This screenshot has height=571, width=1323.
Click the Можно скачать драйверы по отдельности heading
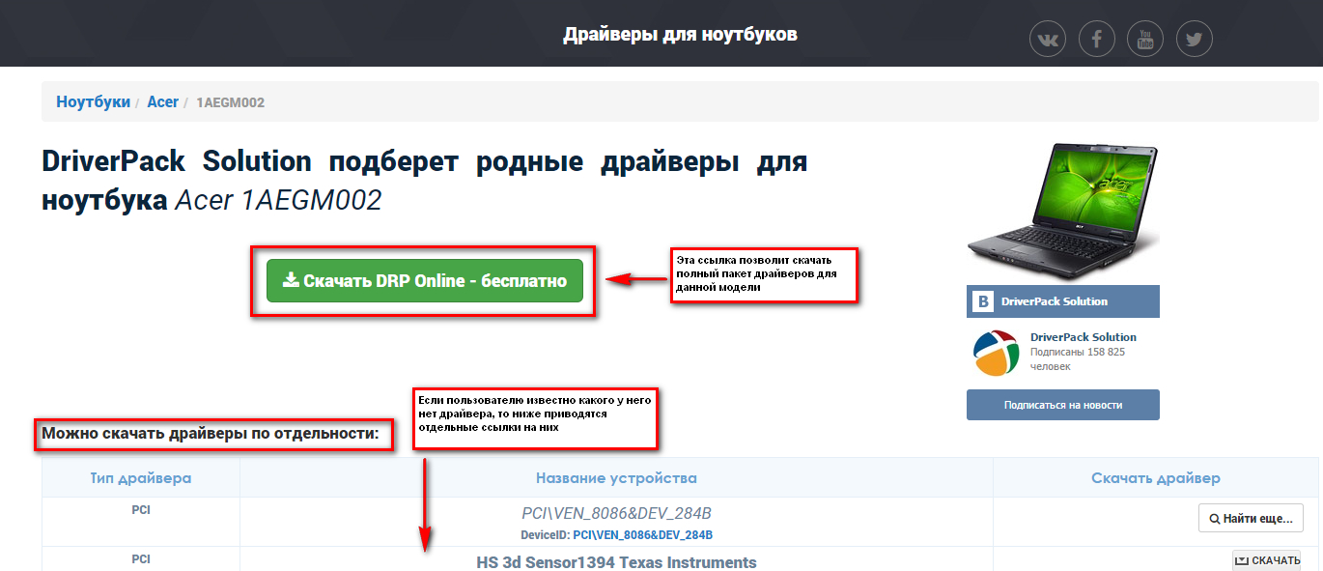[211, 434]
